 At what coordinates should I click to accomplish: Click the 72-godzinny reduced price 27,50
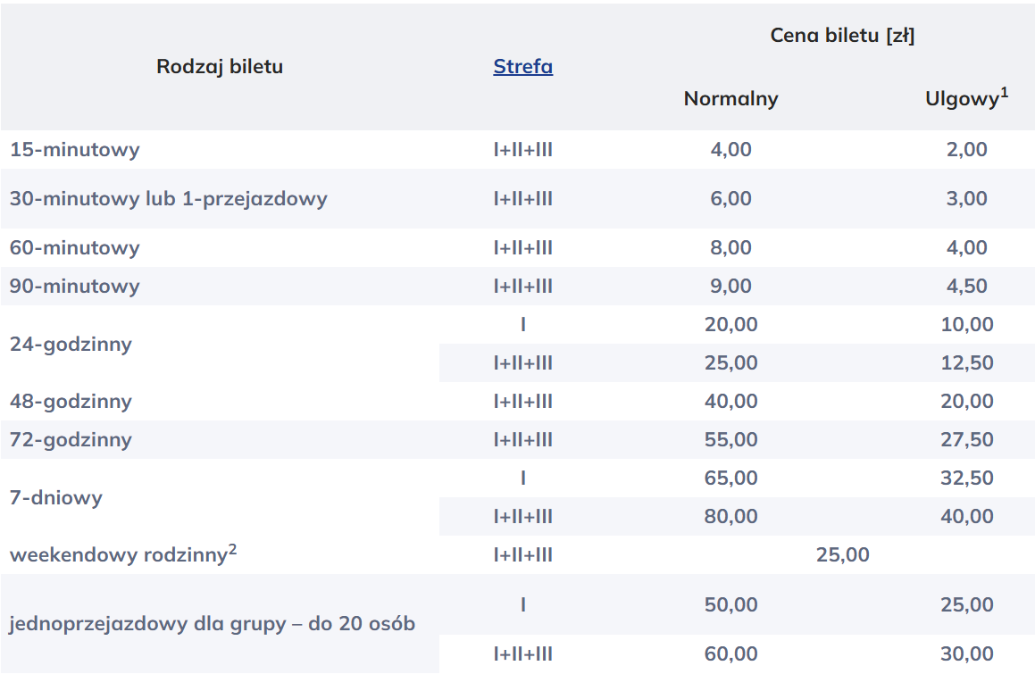[966, 440]
